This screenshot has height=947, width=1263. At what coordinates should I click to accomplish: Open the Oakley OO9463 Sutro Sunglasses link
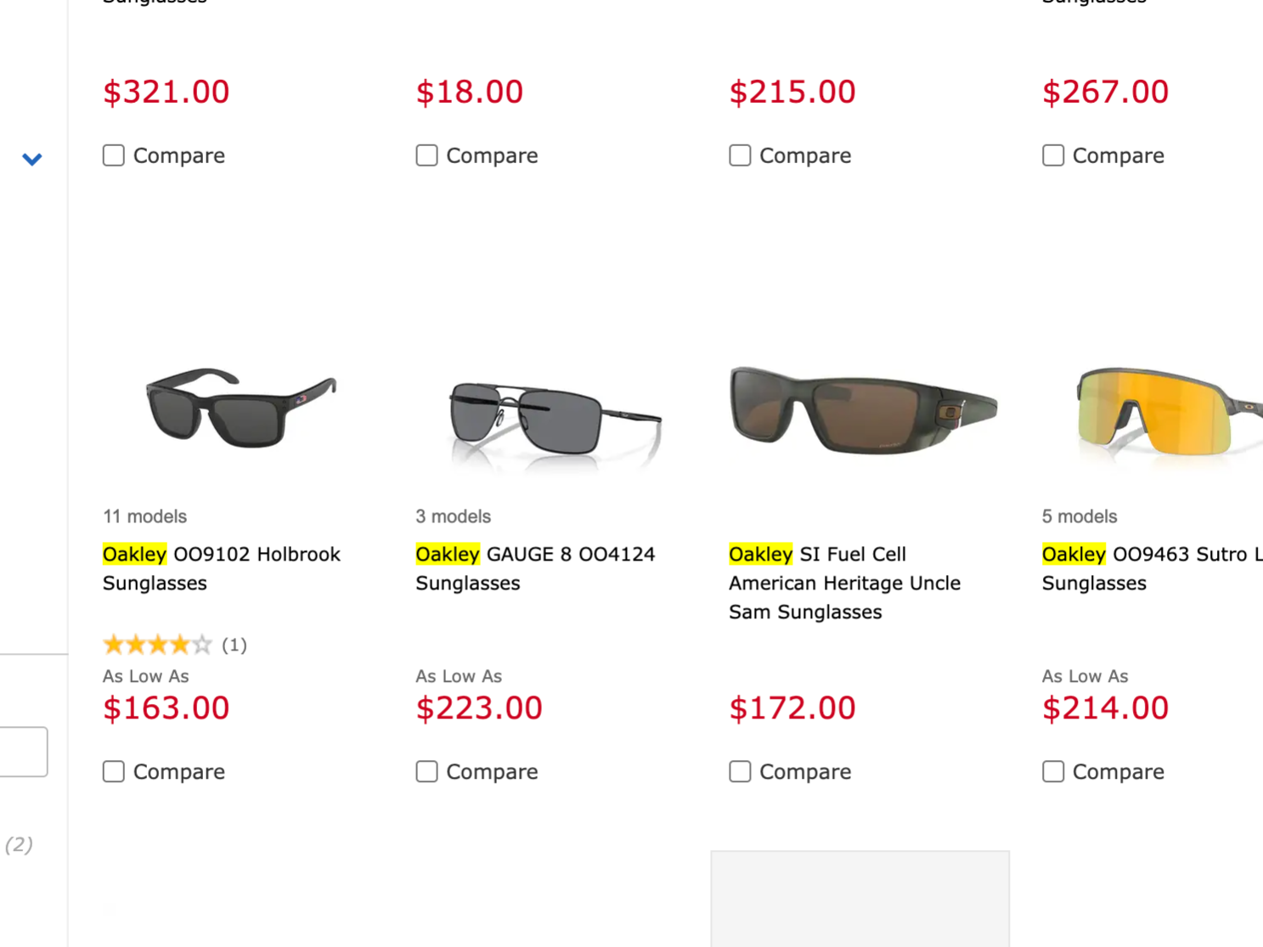click(1153, 568)
